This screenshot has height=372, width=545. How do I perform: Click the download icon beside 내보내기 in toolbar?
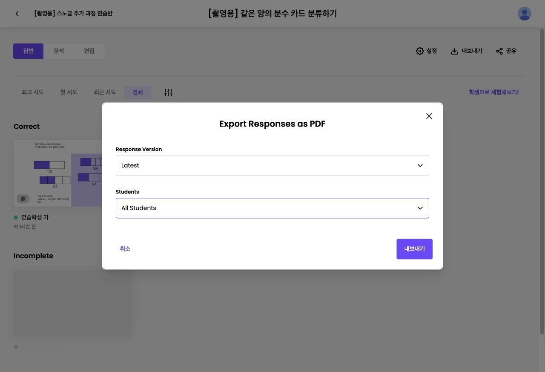click(454, 51)
